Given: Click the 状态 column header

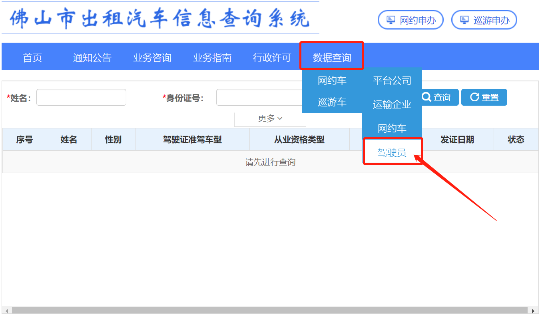Looking at the screenshot, I should (x=516, y=140).
